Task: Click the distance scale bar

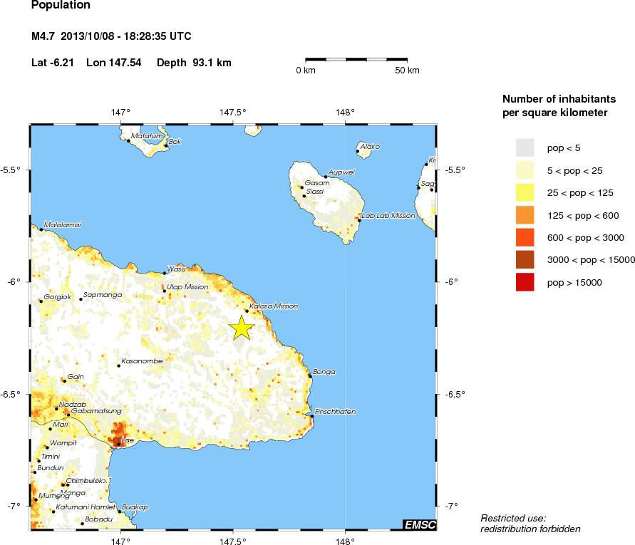Action: [x=356, y=60]
